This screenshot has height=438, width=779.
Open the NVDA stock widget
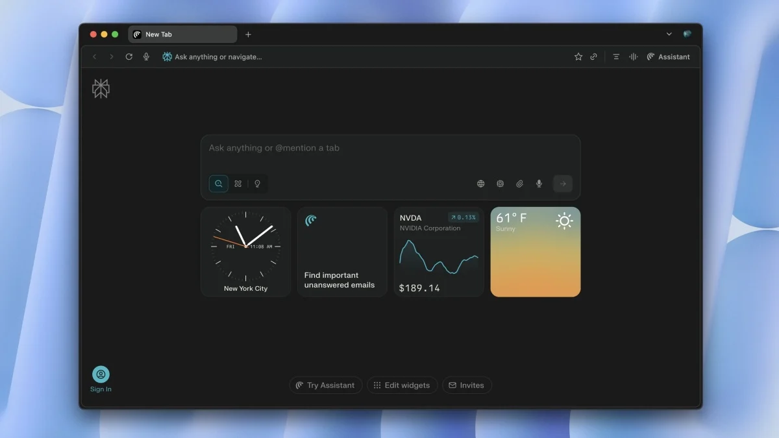click(x=439, y=252)
